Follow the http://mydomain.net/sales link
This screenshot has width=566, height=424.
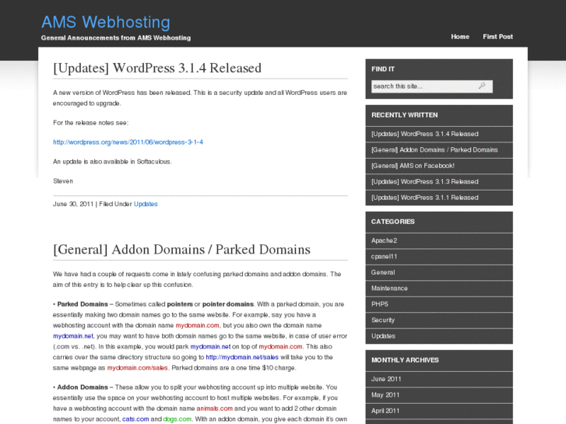(242, 357)
